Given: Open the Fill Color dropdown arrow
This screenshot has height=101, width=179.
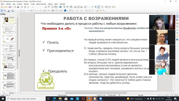Looking at the screenshot, I should click(15, 11).
